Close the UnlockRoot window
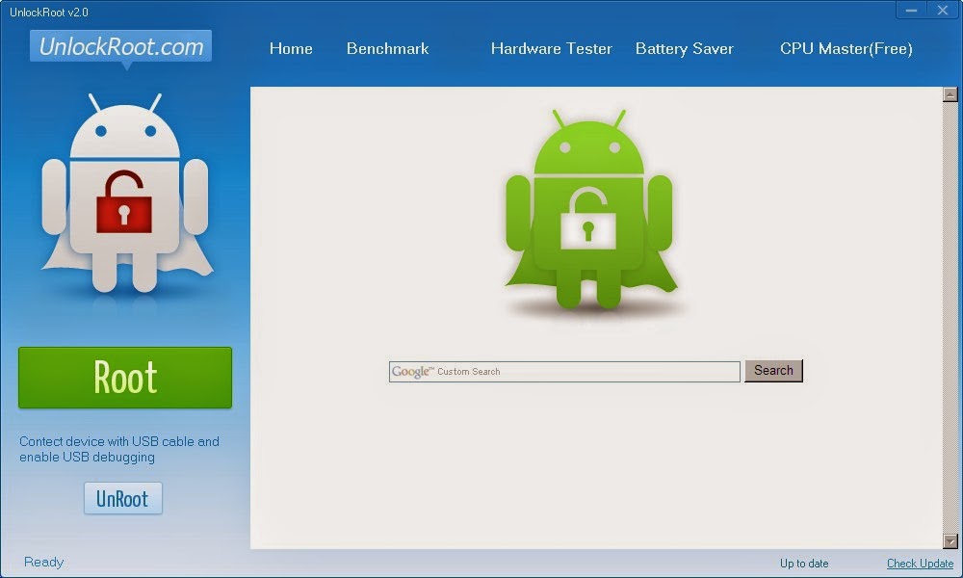This screenshot has width=963, height=578. tap(942, 10)
